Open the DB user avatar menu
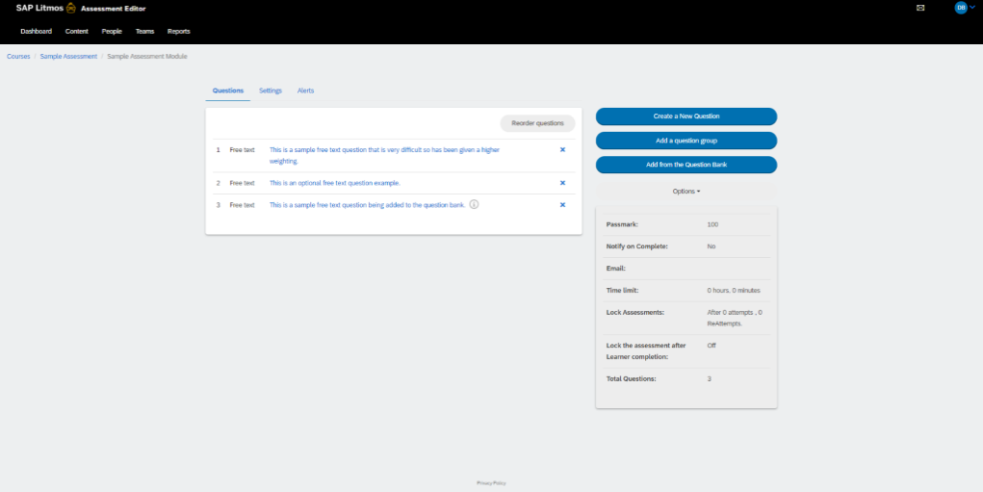The image size is (983, 492). point(961,8)
